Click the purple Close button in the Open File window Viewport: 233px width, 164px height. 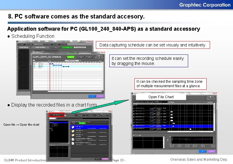click(105, 159)
